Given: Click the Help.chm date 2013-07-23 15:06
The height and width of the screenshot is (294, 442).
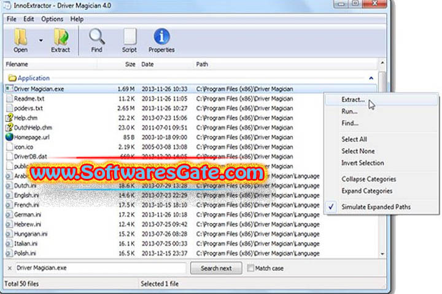Looking at the screenshot, I should click(x=165, y=118).
